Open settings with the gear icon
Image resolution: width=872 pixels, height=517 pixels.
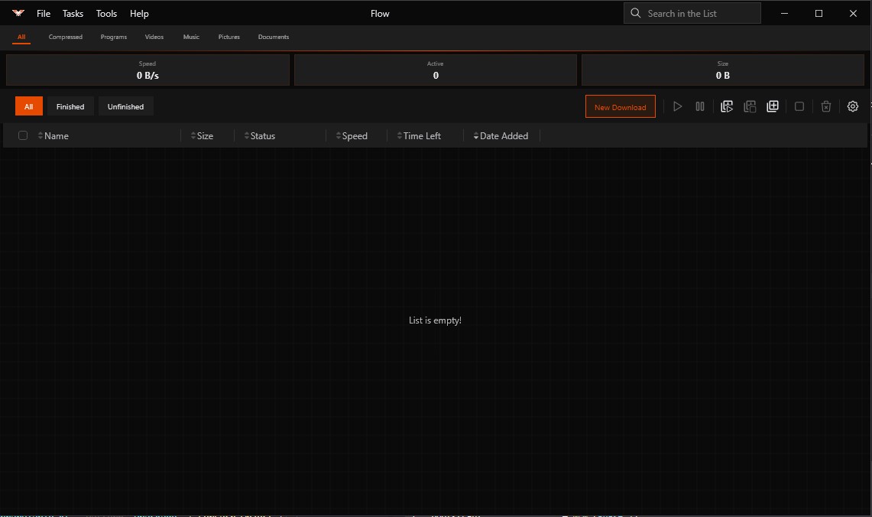tap(853, 106)
